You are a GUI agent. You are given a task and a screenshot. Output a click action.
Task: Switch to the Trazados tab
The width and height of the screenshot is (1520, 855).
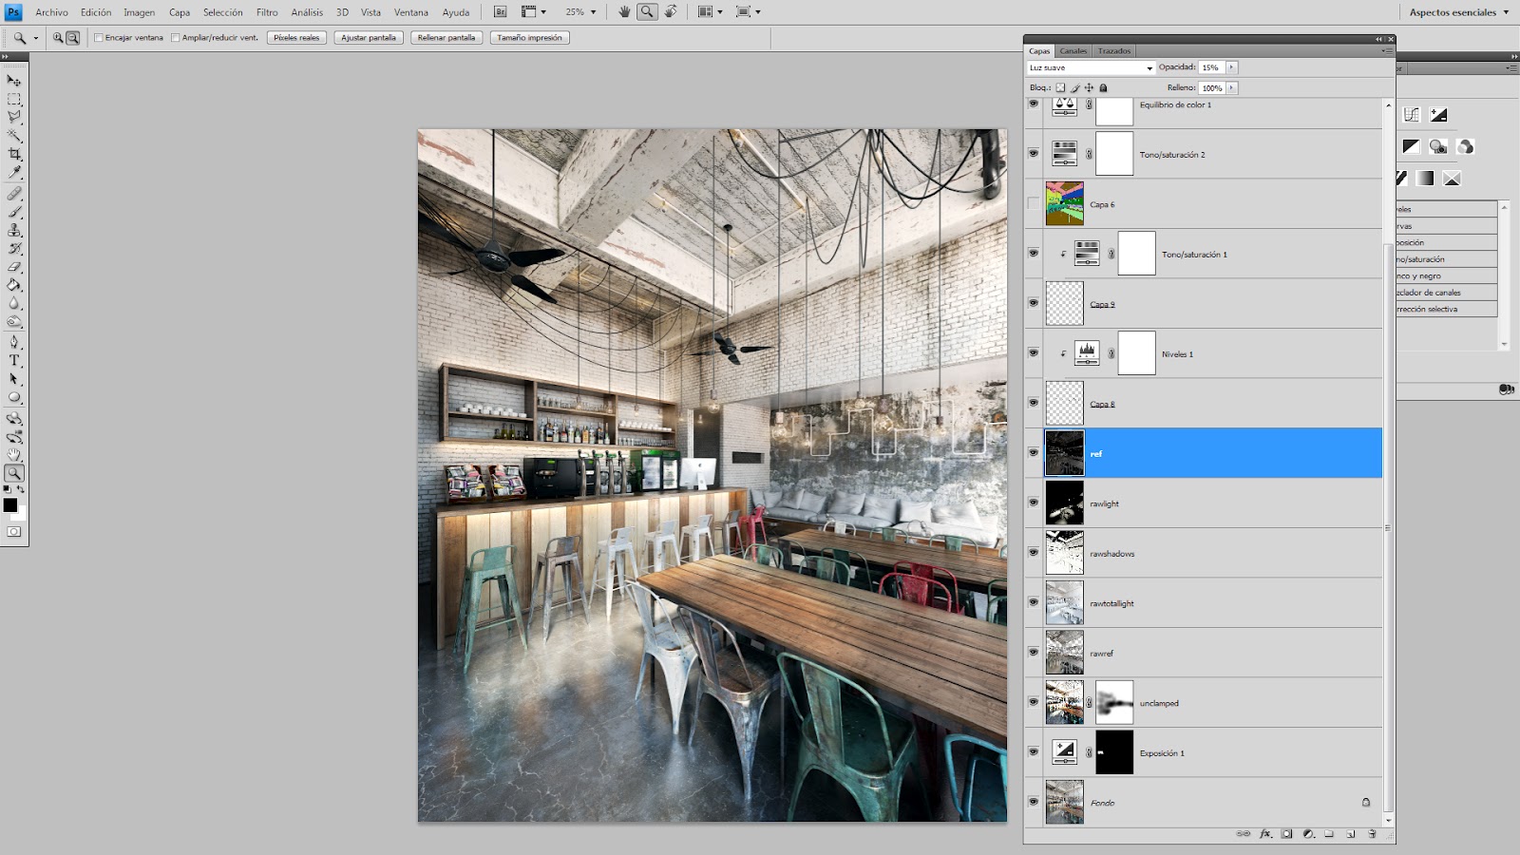point(1114,50)
